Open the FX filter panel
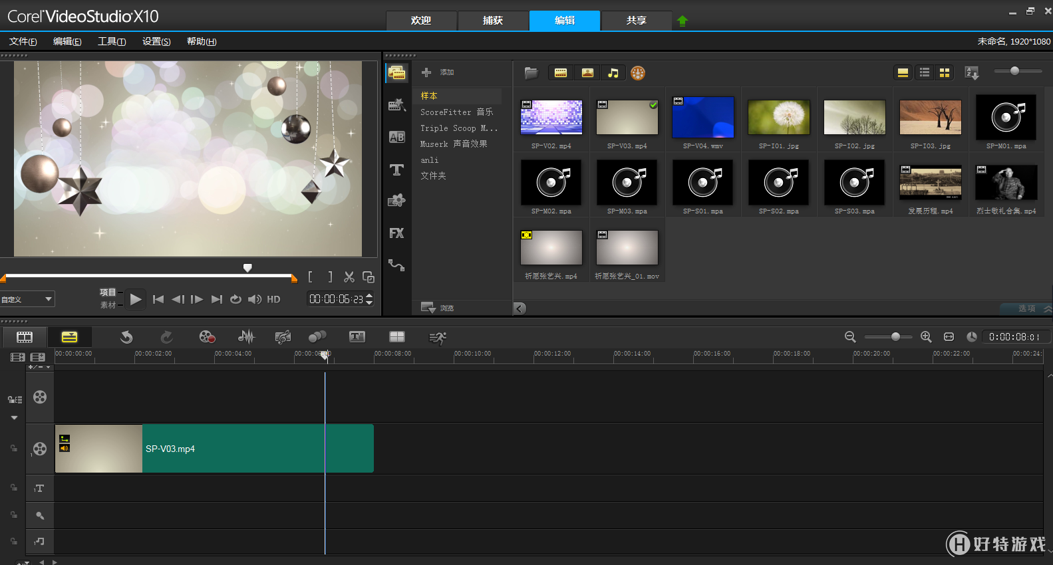This screenshot has width=1053, height=565. (x=397, y=233)
